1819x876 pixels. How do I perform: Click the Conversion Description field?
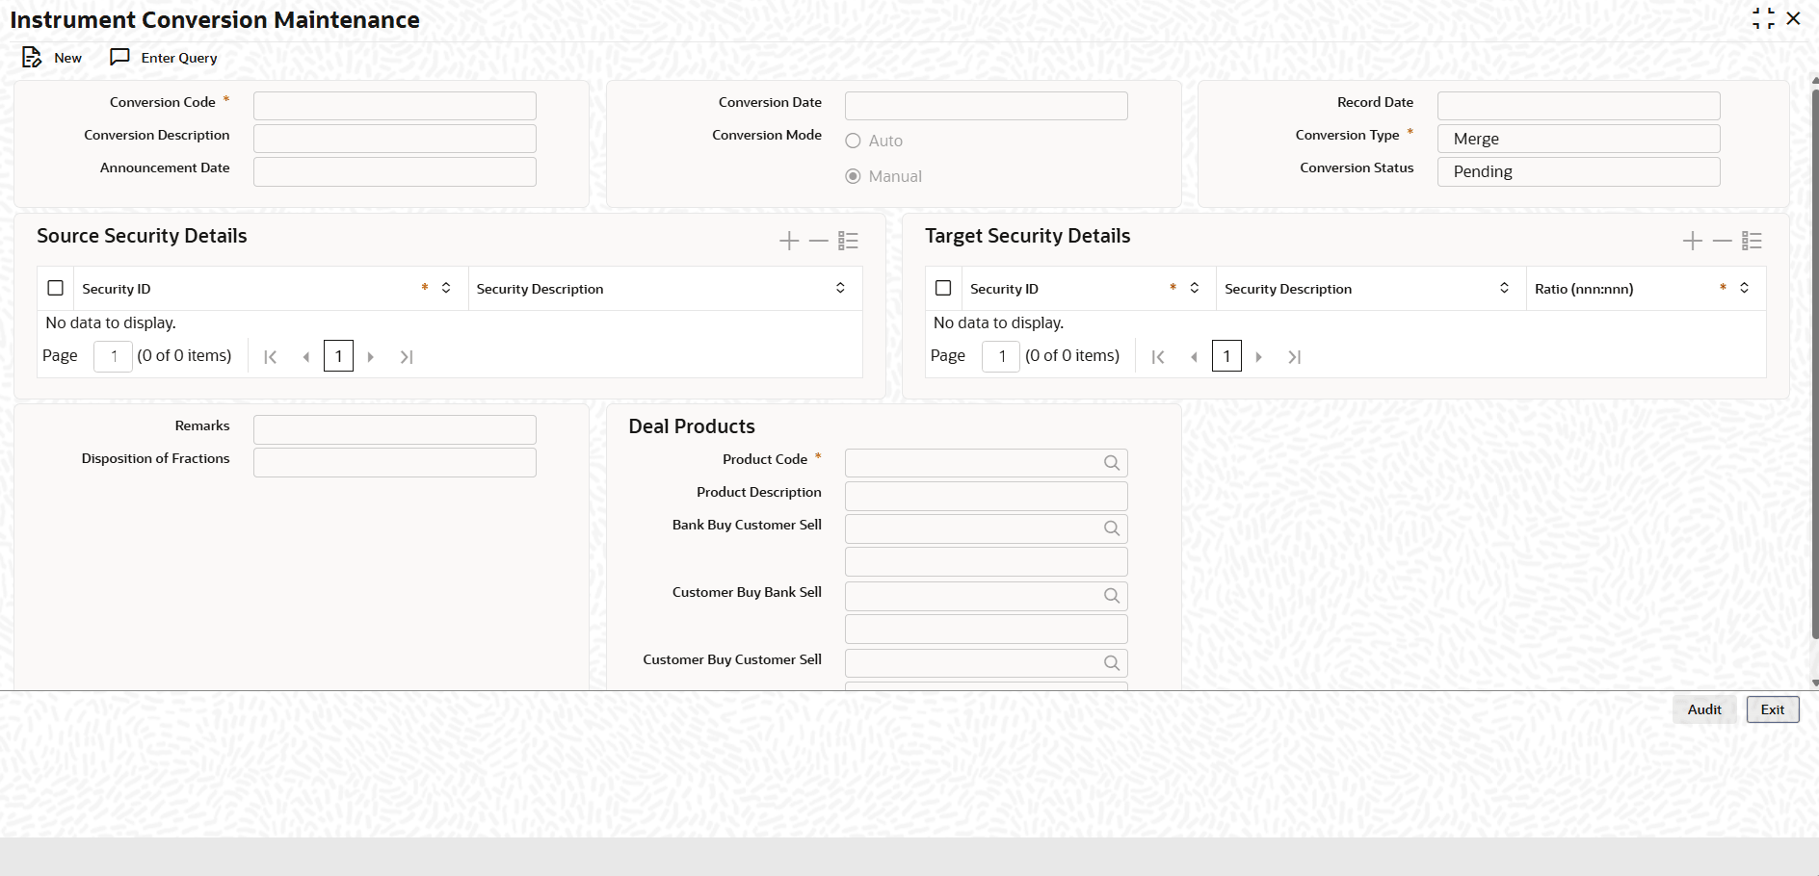pyautogui.click(x=395, y=139)
